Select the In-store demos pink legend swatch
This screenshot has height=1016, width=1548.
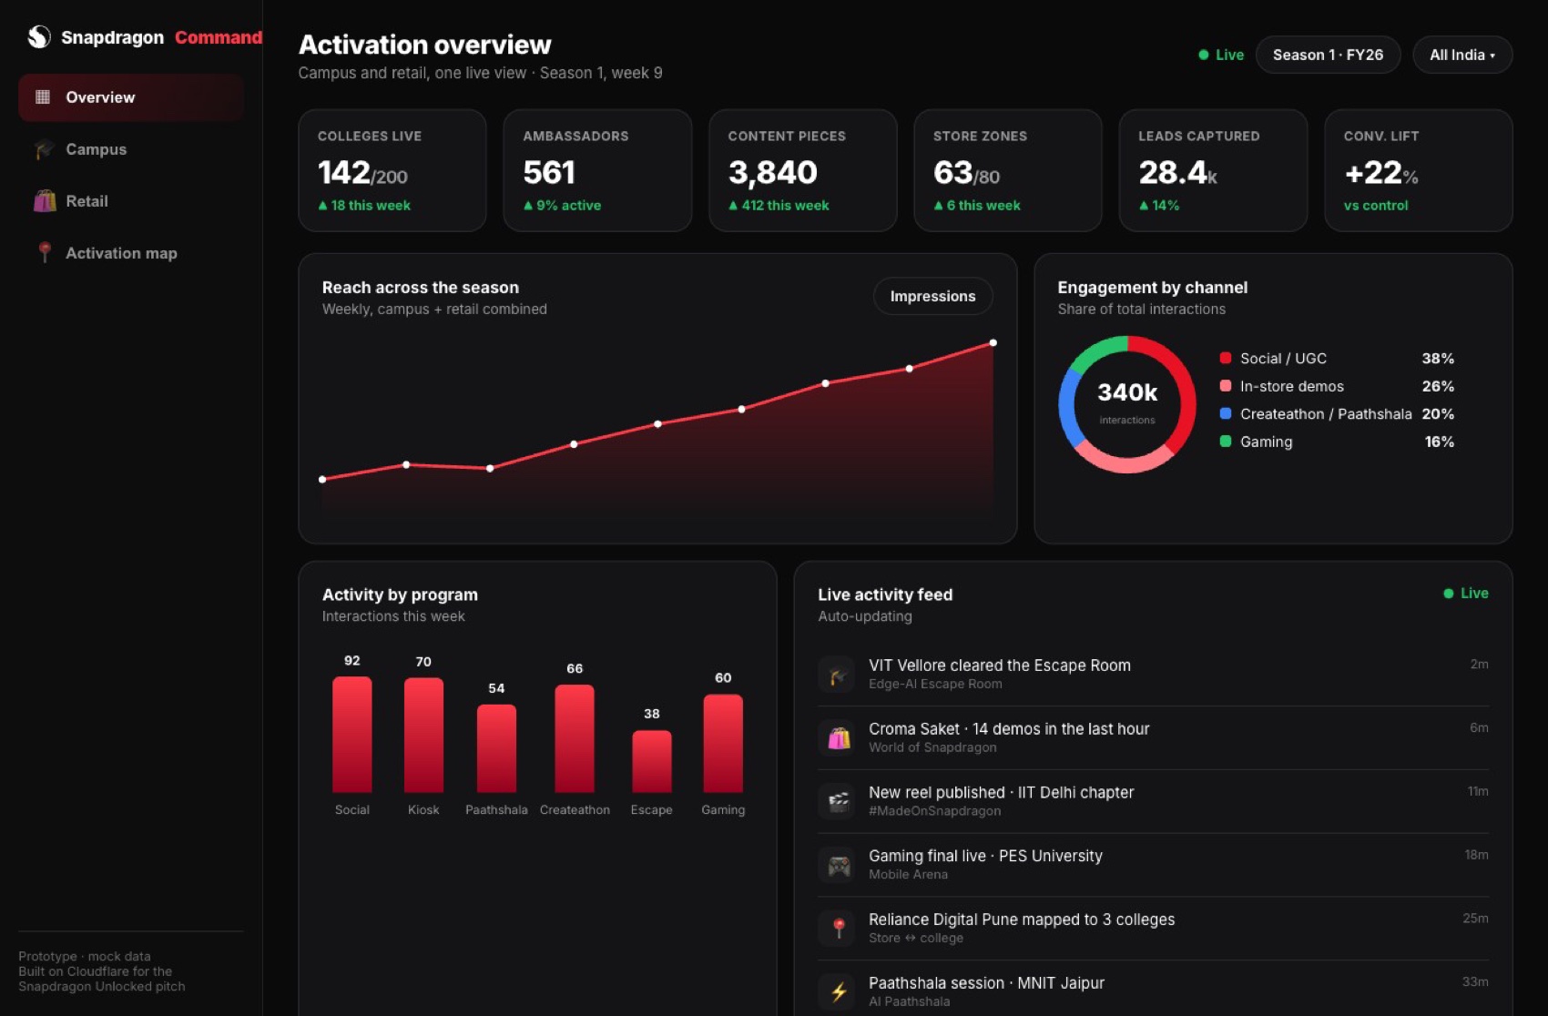click(x=1226, y=386)
